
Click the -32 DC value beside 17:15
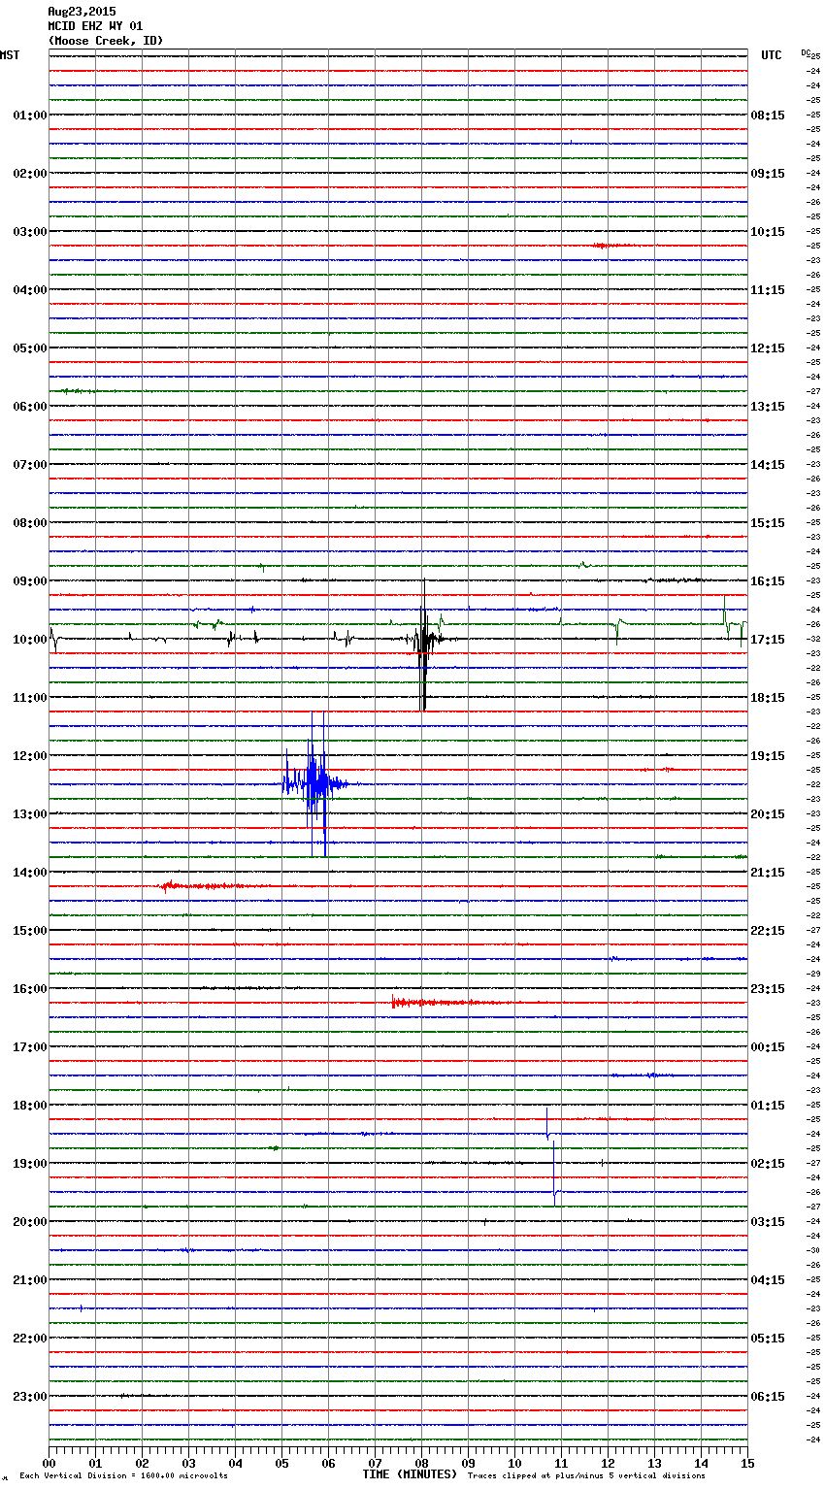tap(813, 639)
